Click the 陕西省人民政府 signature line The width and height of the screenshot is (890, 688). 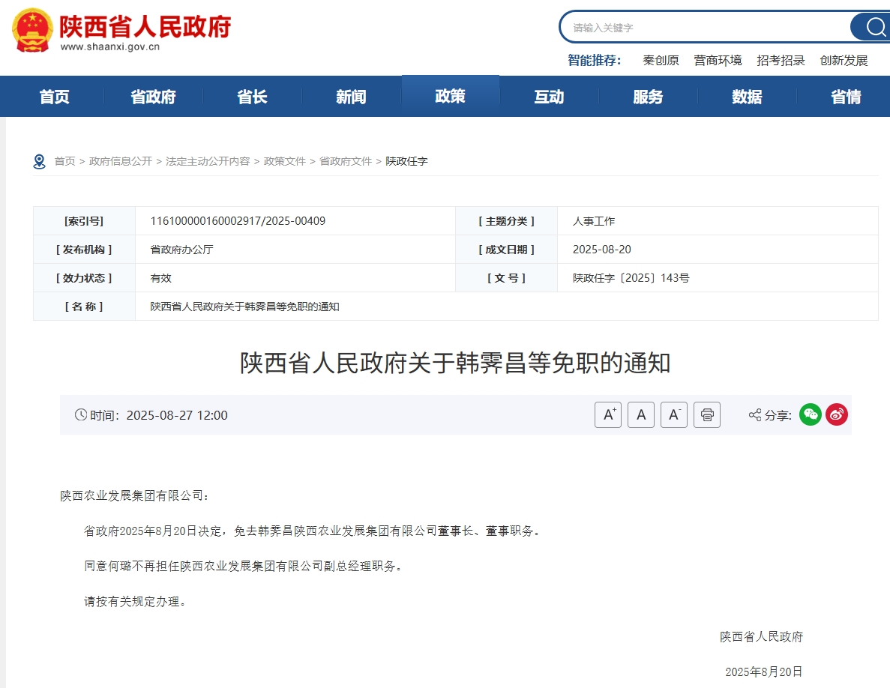point(761,636)
